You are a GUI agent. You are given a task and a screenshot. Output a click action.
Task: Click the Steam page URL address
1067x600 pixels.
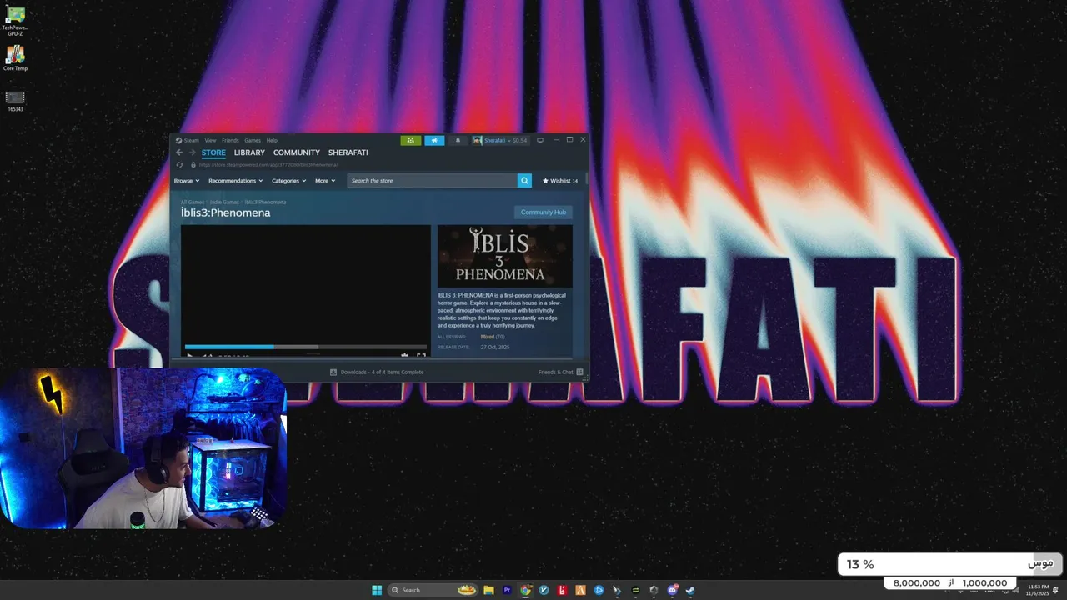coord(268,165)
